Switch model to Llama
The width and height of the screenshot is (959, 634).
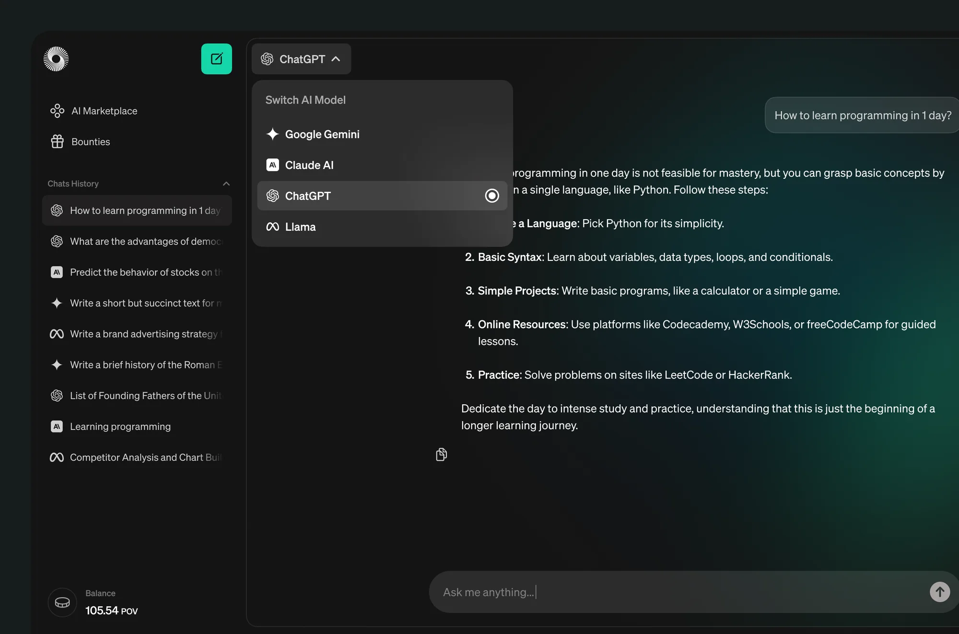(x=382, y=227)
